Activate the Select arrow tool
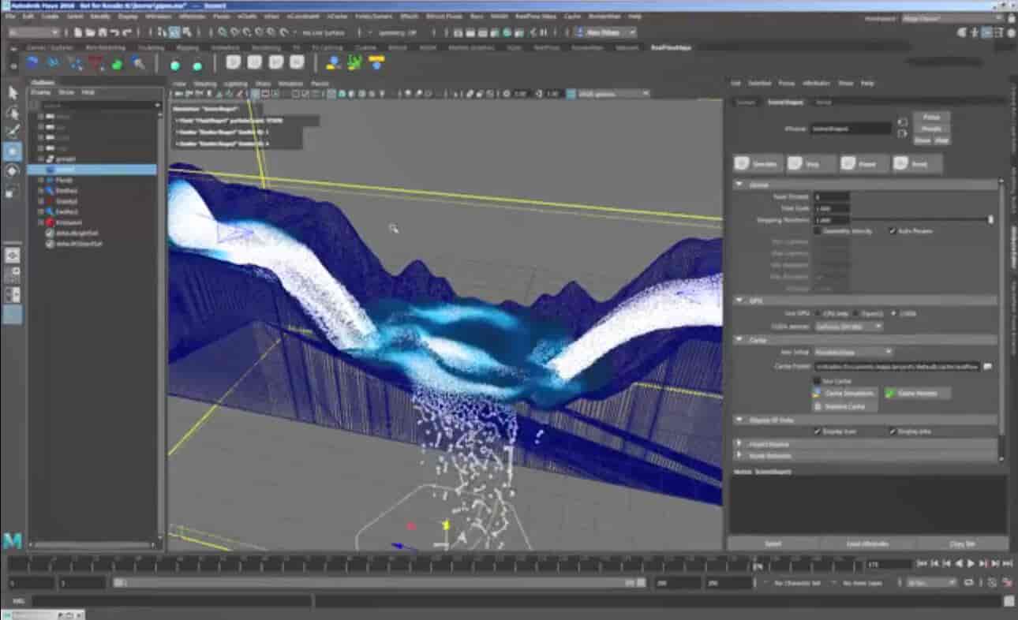Image resolution: width=1018 pixels, height=620 pixels. coord(12,93)
